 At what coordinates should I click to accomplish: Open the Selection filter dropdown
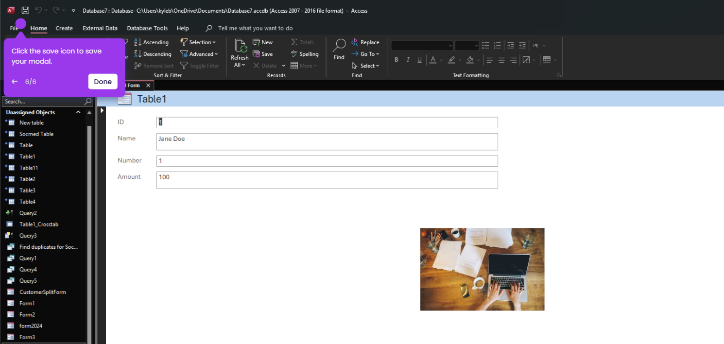click(x=198, y=42)
